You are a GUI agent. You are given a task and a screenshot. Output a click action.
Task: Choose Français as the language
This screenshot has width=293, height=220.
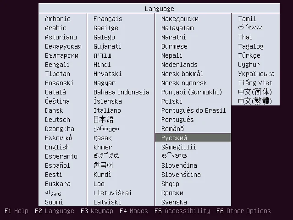click(x=108, y=19)
